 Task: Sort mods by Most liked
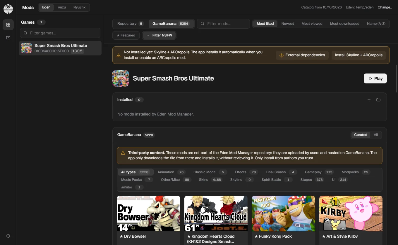point(265,24)
